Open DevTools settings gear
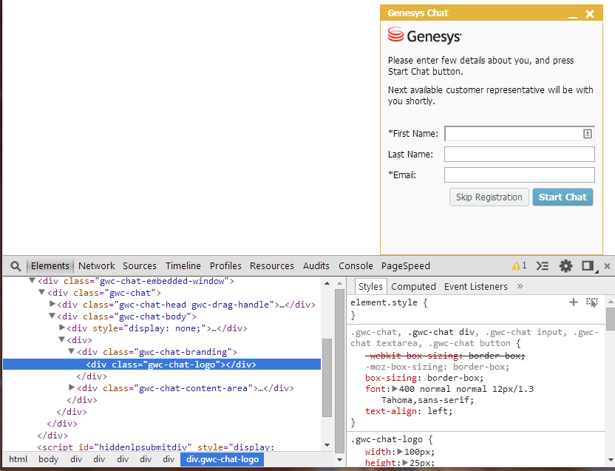Image resolution: width=615 pixels, height=471 pixels. tap(565, 266)
